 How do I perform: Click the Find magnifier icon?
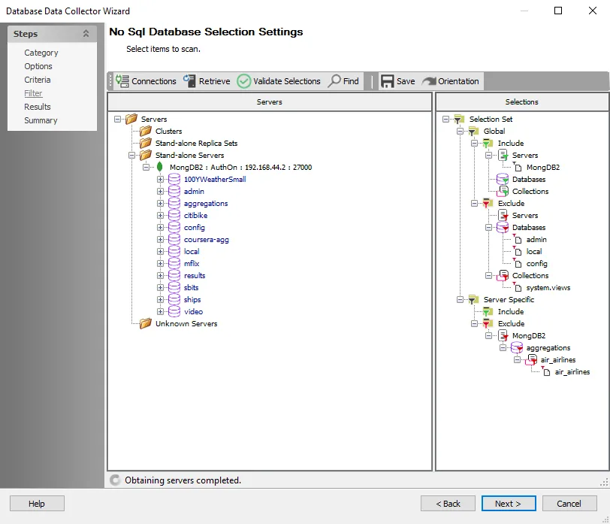[334, 81]
